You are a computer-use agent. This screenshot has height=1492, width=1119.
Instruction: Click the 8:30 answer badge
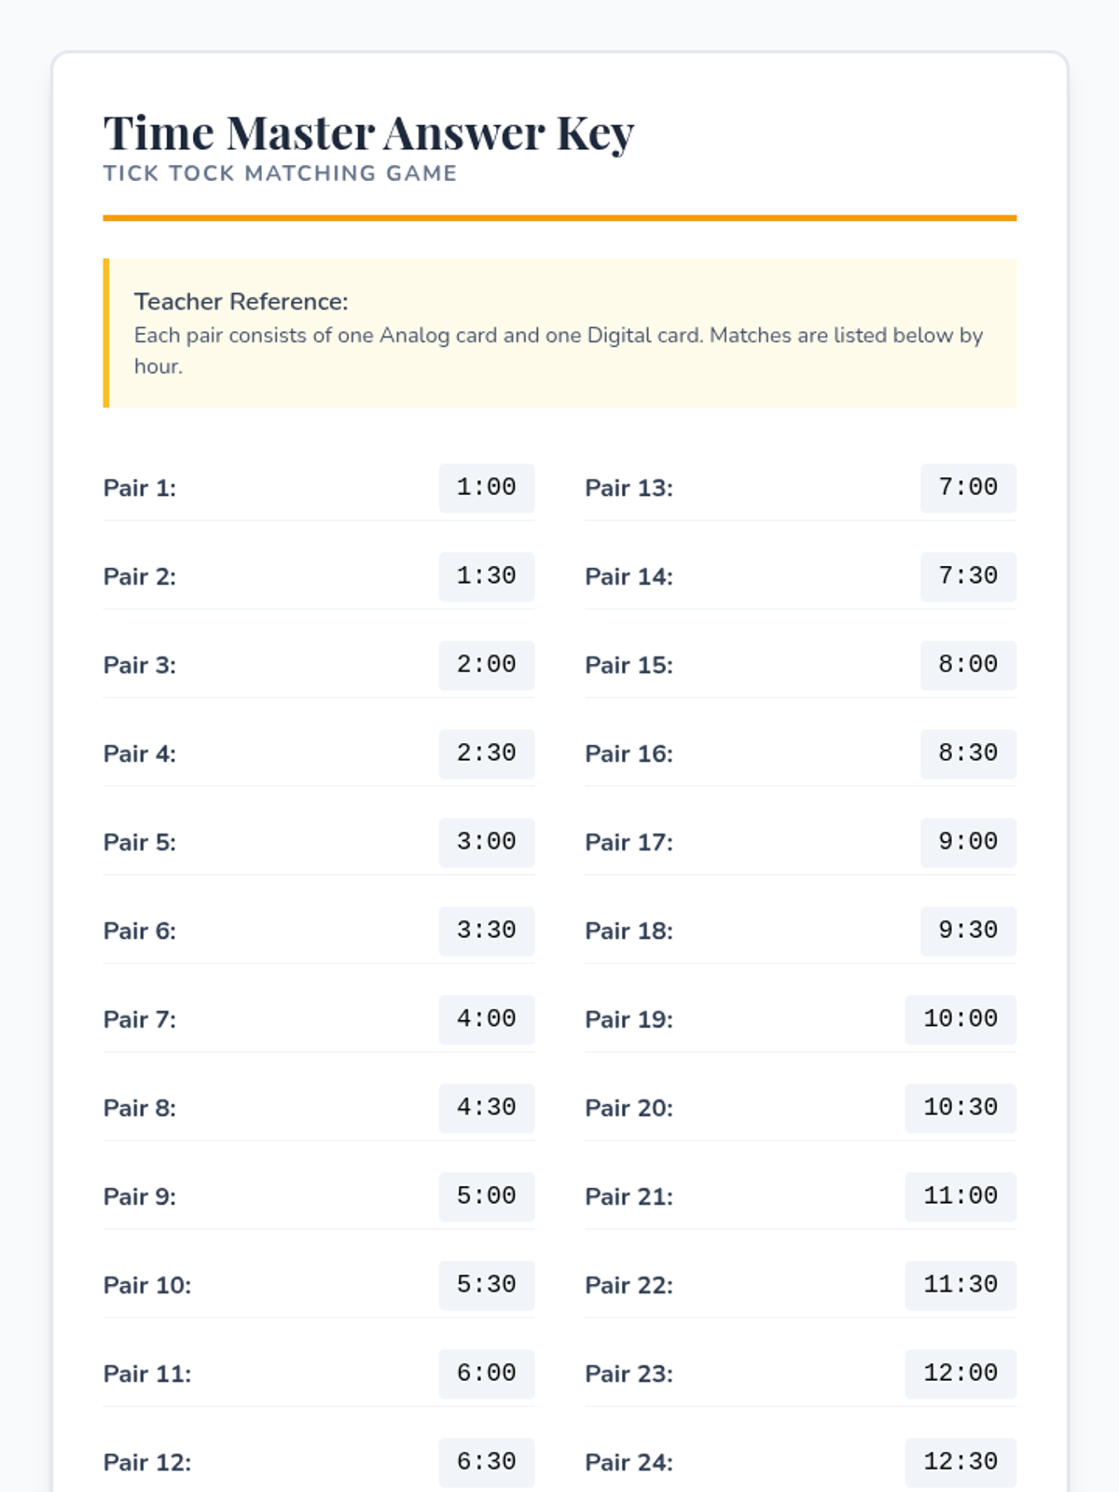[968, 753]
